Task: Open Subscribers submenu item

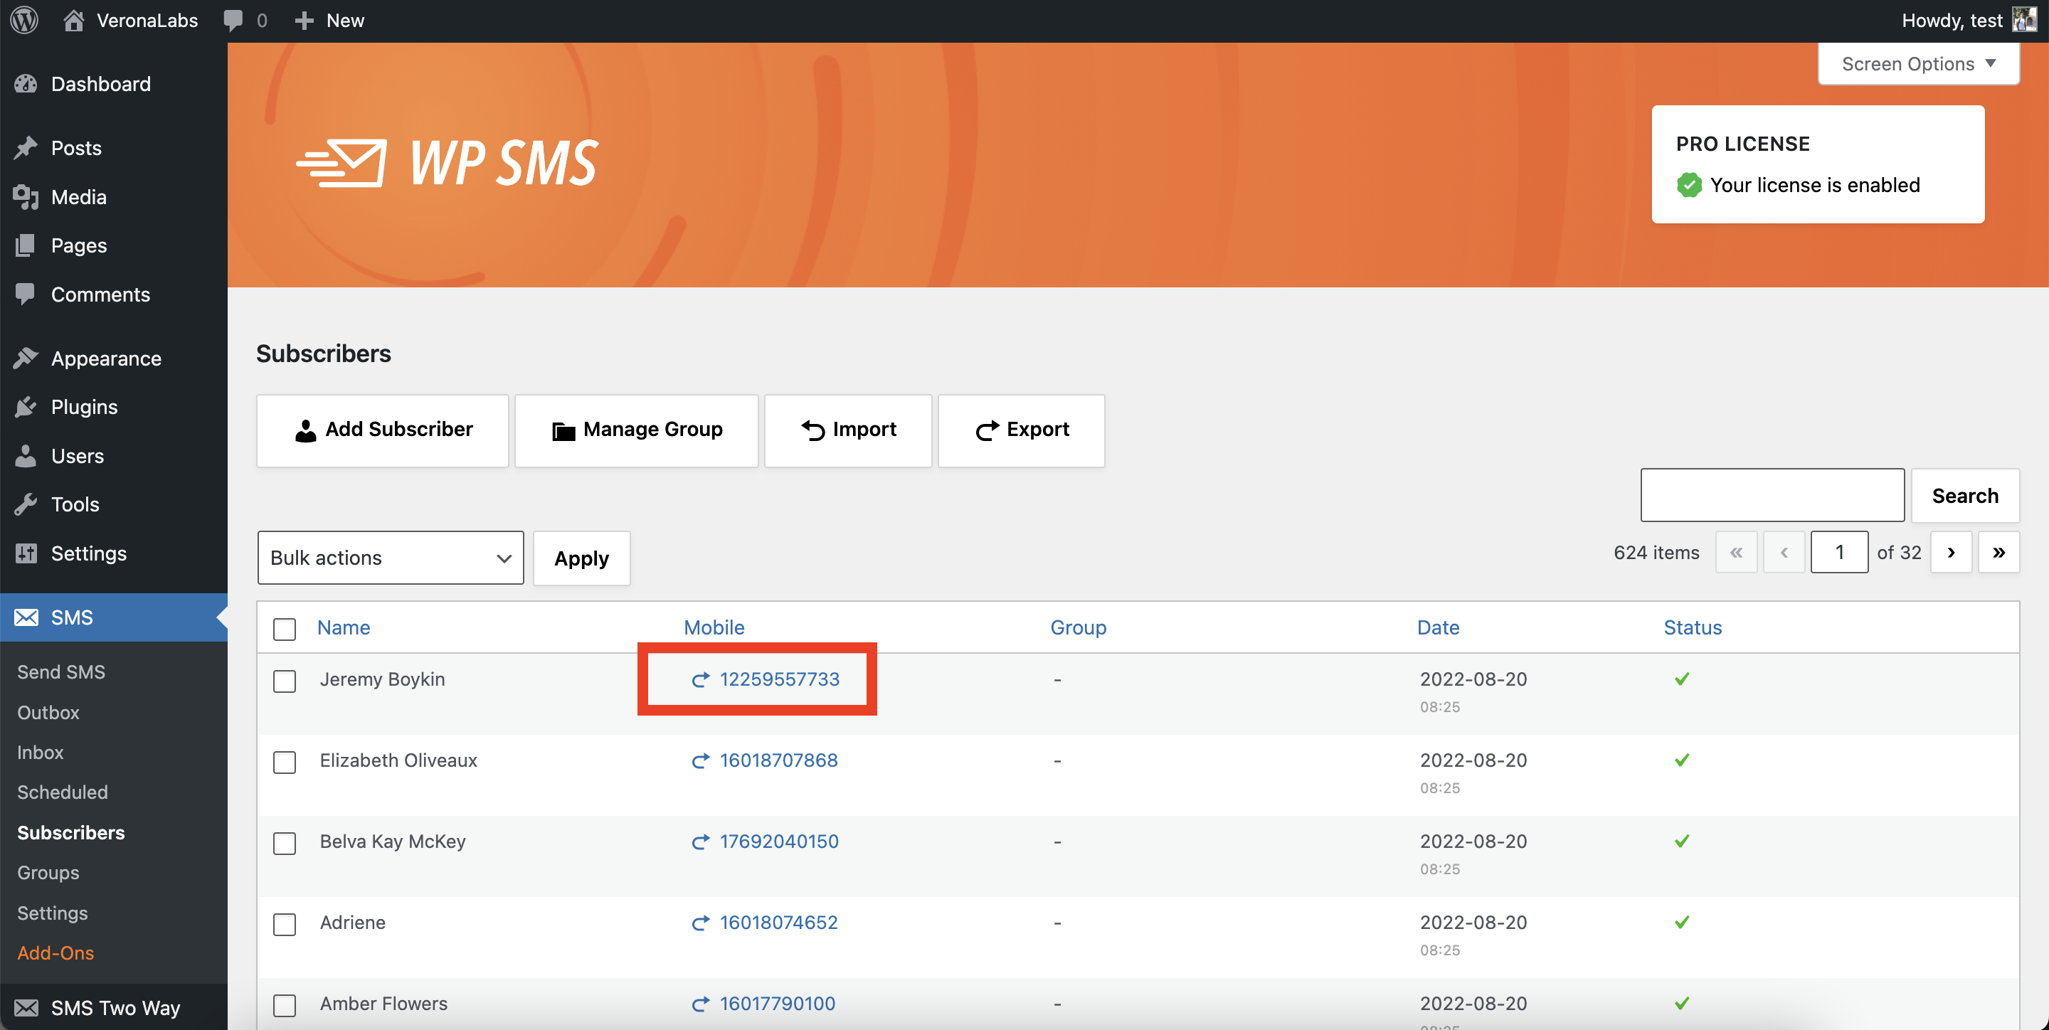Action: [71, 833]
